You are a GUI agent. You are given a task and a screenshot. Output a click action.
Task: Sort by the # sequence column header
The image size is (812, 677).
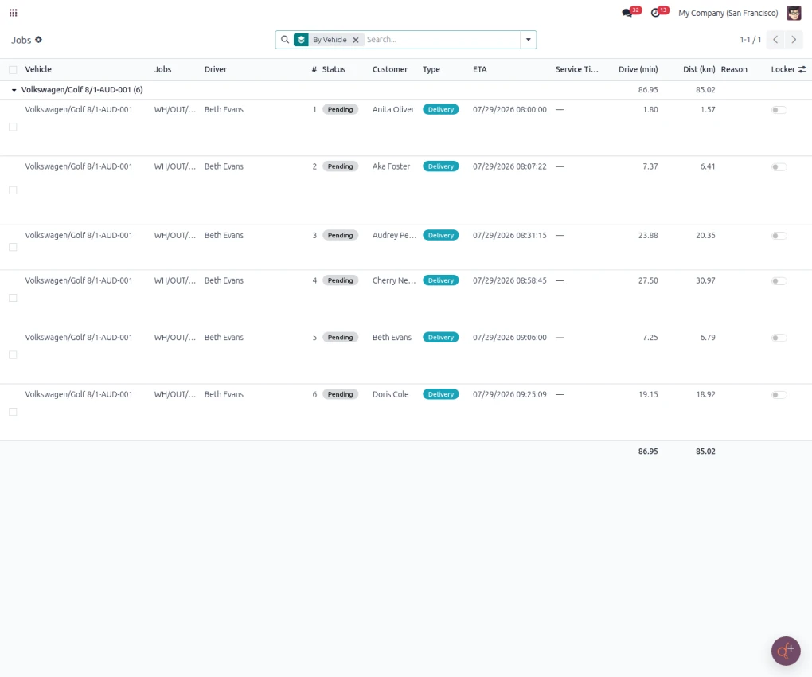(x=314, y=69)
